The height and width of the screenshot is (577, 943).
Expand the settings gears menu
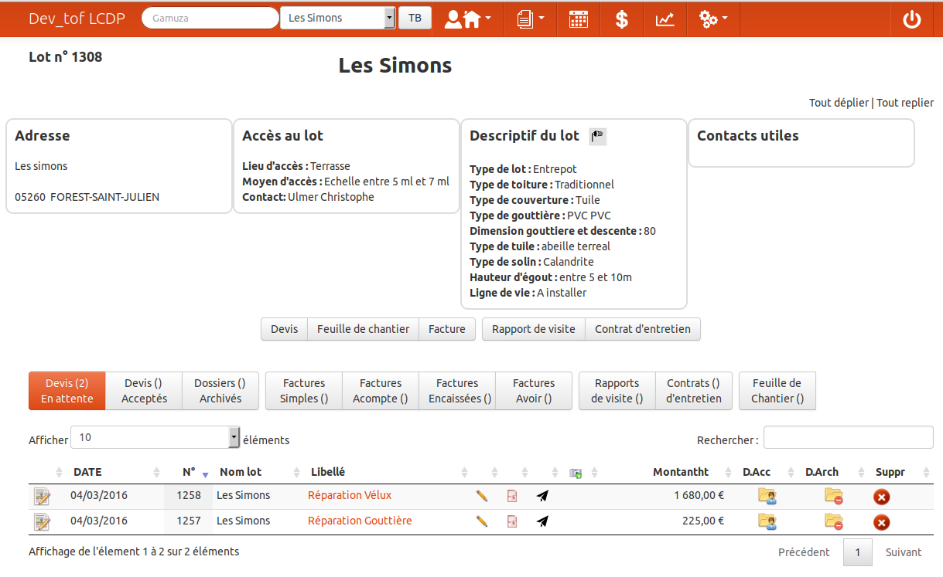pyautogui.click(x=712, y=19)
